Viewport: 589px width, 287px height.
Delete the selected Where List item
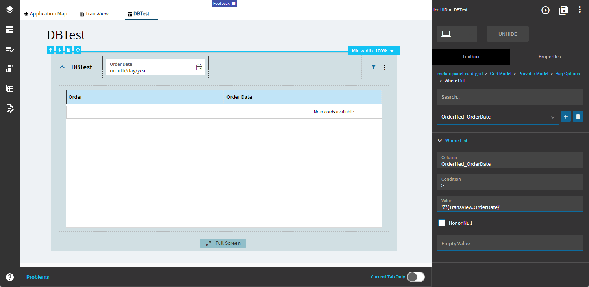pos(578,117)
